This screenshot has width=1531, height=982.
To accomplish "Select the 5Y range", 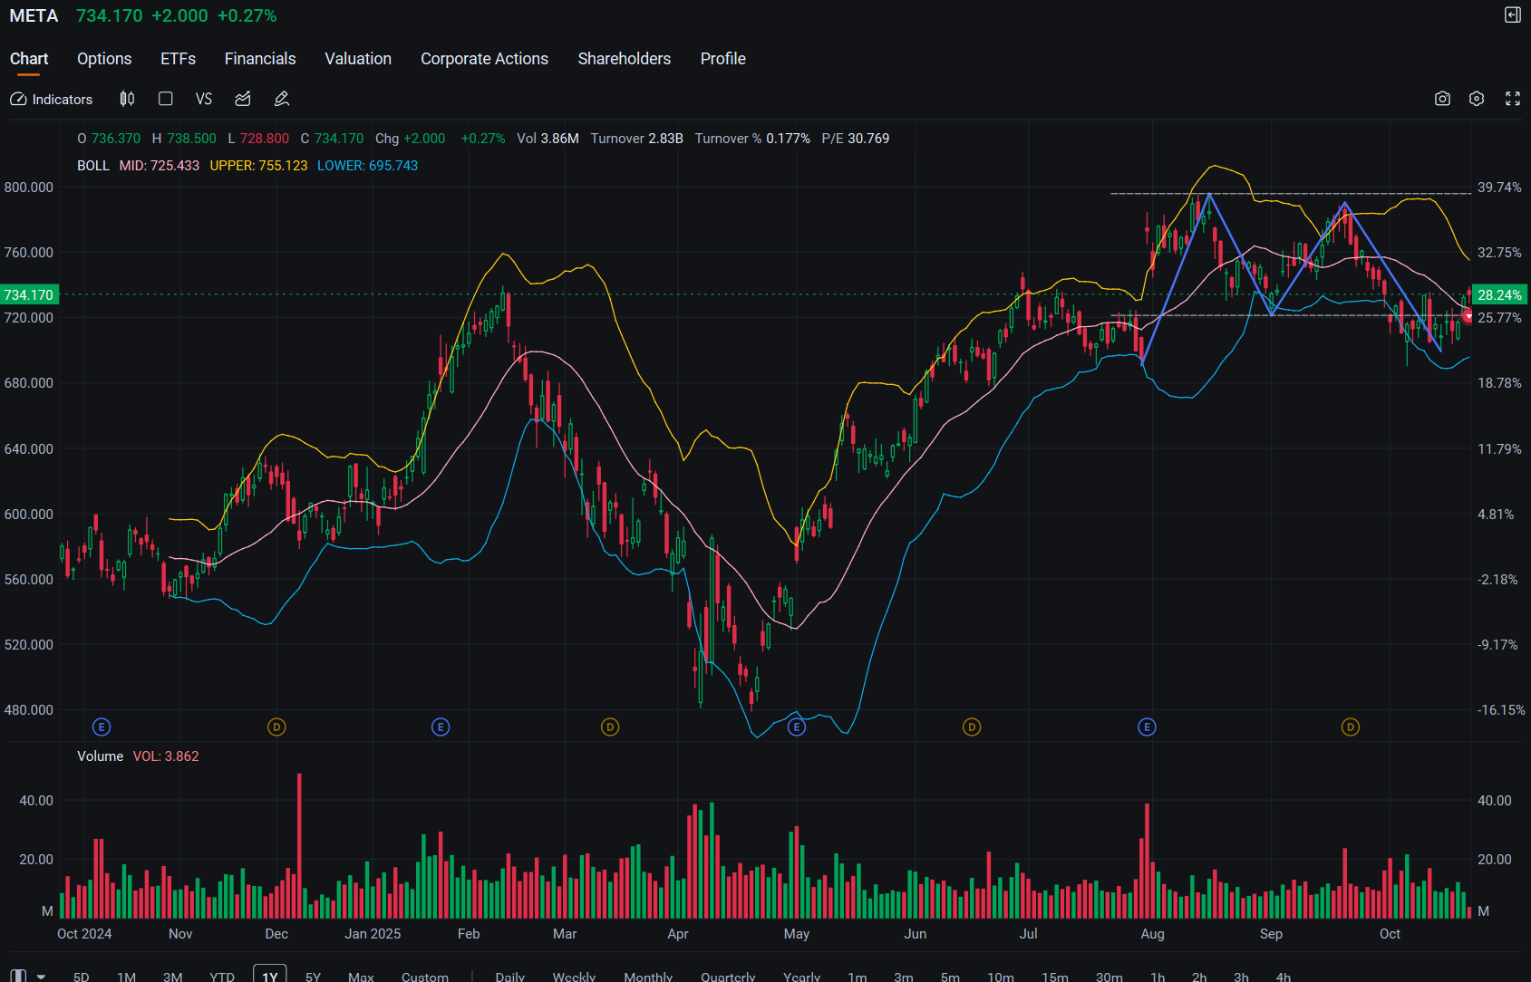I will coord(313,977).
